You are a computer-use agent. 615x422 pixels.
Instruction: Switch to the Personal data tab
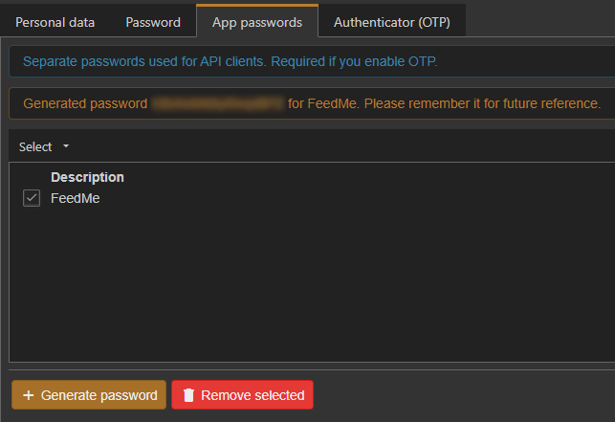point(55,21)
